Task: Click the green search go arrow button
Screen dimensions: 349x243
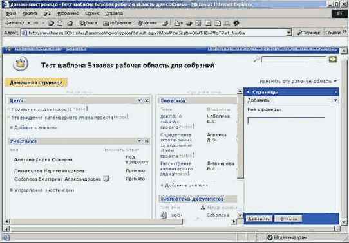Action: coord(332,59)
